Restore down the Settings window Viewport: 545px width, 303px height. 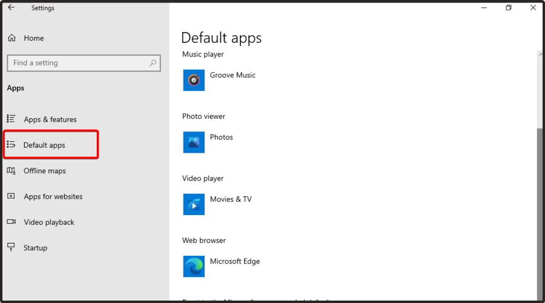(509, 8)
